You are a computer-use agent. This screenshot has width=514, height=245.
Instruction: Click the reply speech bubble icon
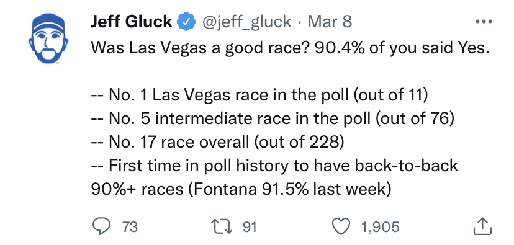[101, 226]
